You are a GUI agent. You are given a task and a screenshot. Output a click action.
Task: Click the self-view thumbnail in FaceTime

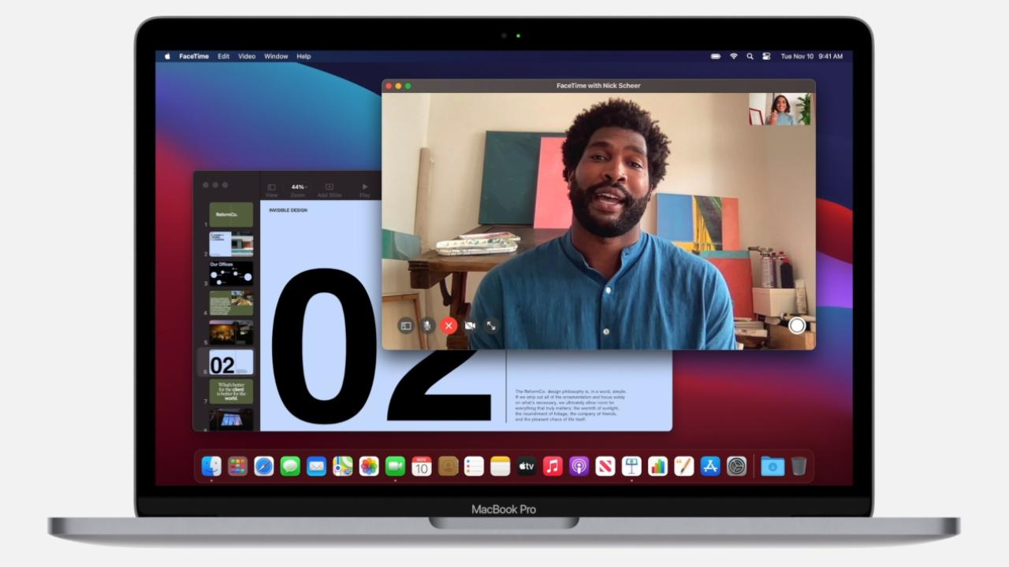click(x=780, y=109)
